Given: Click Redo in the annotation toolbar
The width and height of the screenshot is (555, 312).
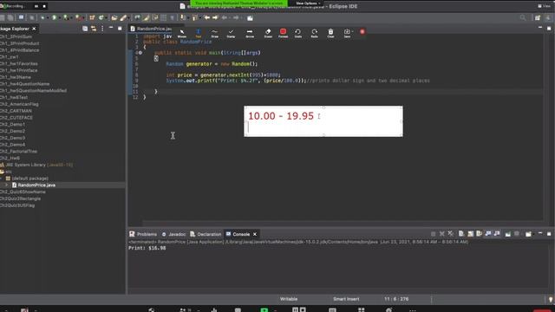Looking at the screenshot, I should 314,33.
